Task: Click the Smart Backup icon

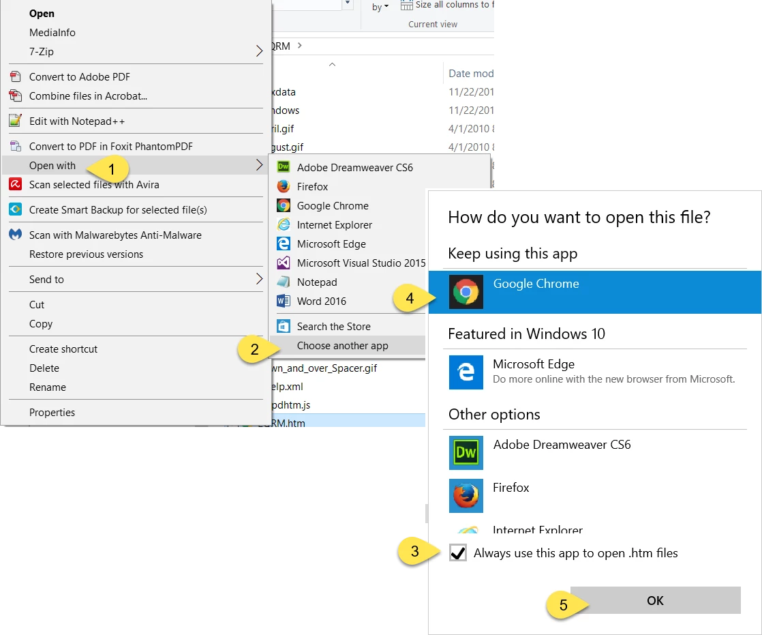Action: tap(16, 209)
